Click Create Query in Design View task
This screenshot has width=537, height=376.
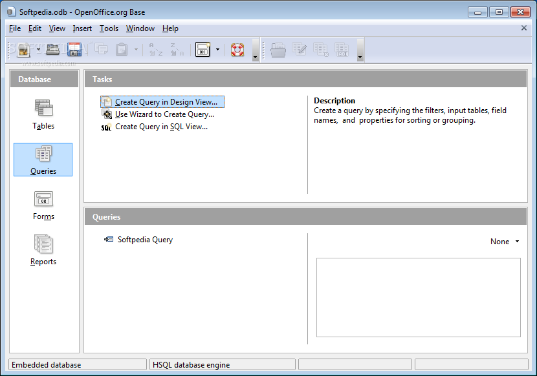(x=162, y=101)
